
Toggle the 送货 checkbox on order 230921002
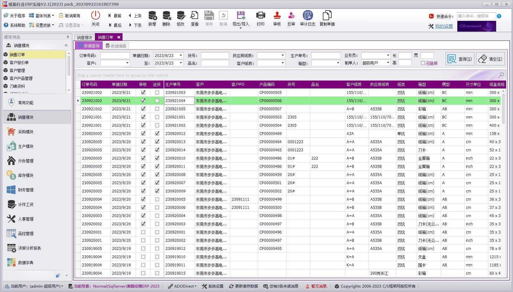pyautogui.click(x=157, y=100)
